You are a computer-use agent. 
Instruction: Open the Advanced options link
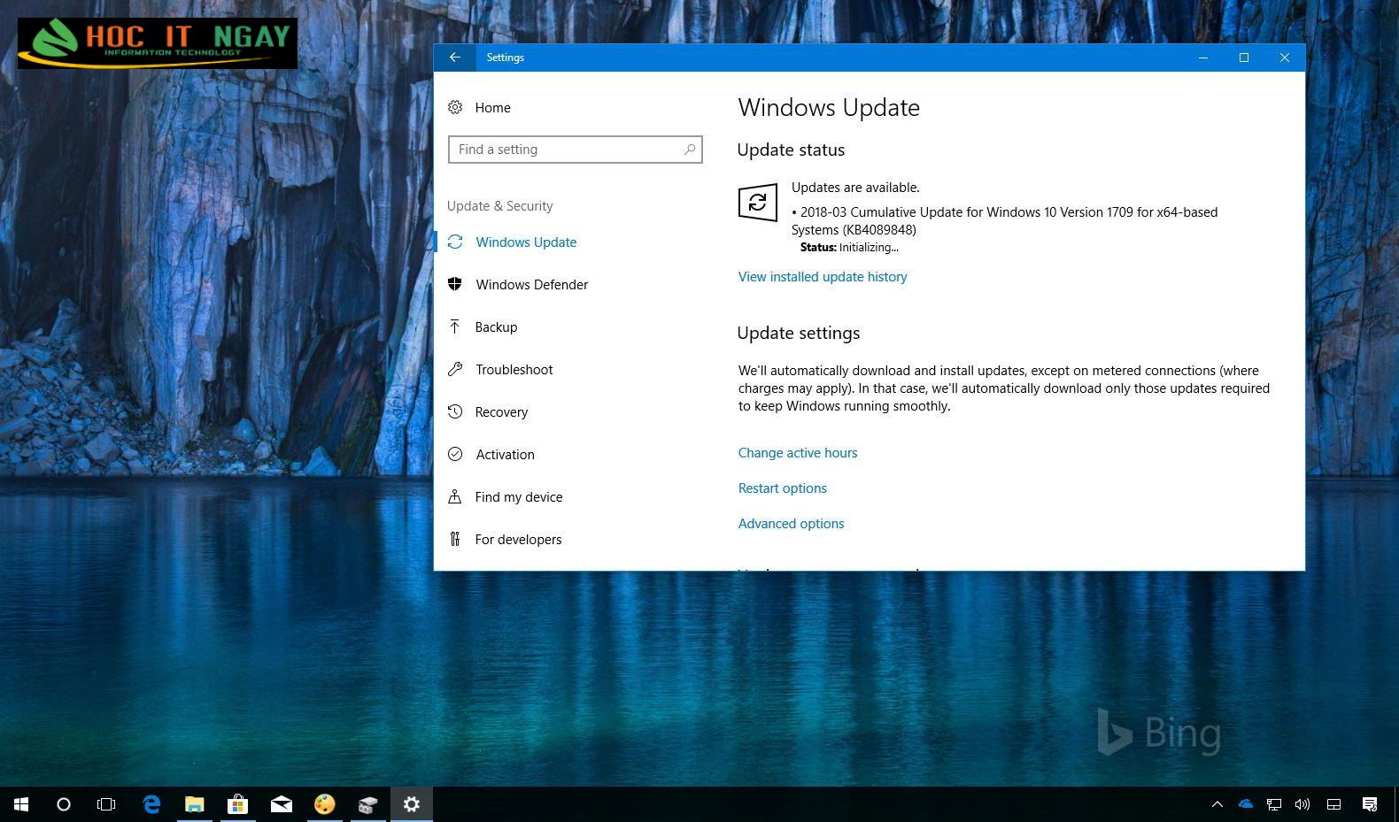(792, 524)
